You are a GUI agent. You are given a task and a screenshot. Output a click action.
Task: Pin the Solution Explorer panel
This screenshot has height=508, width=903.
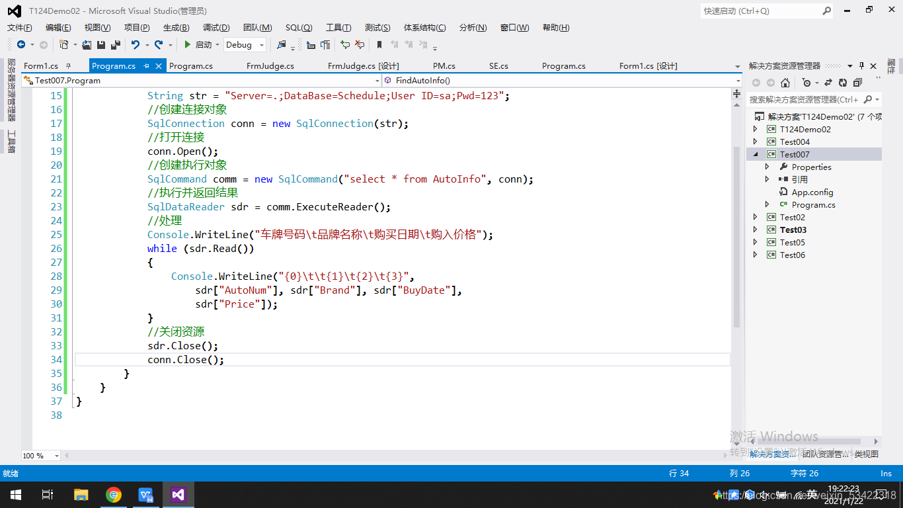coord(861,65)
